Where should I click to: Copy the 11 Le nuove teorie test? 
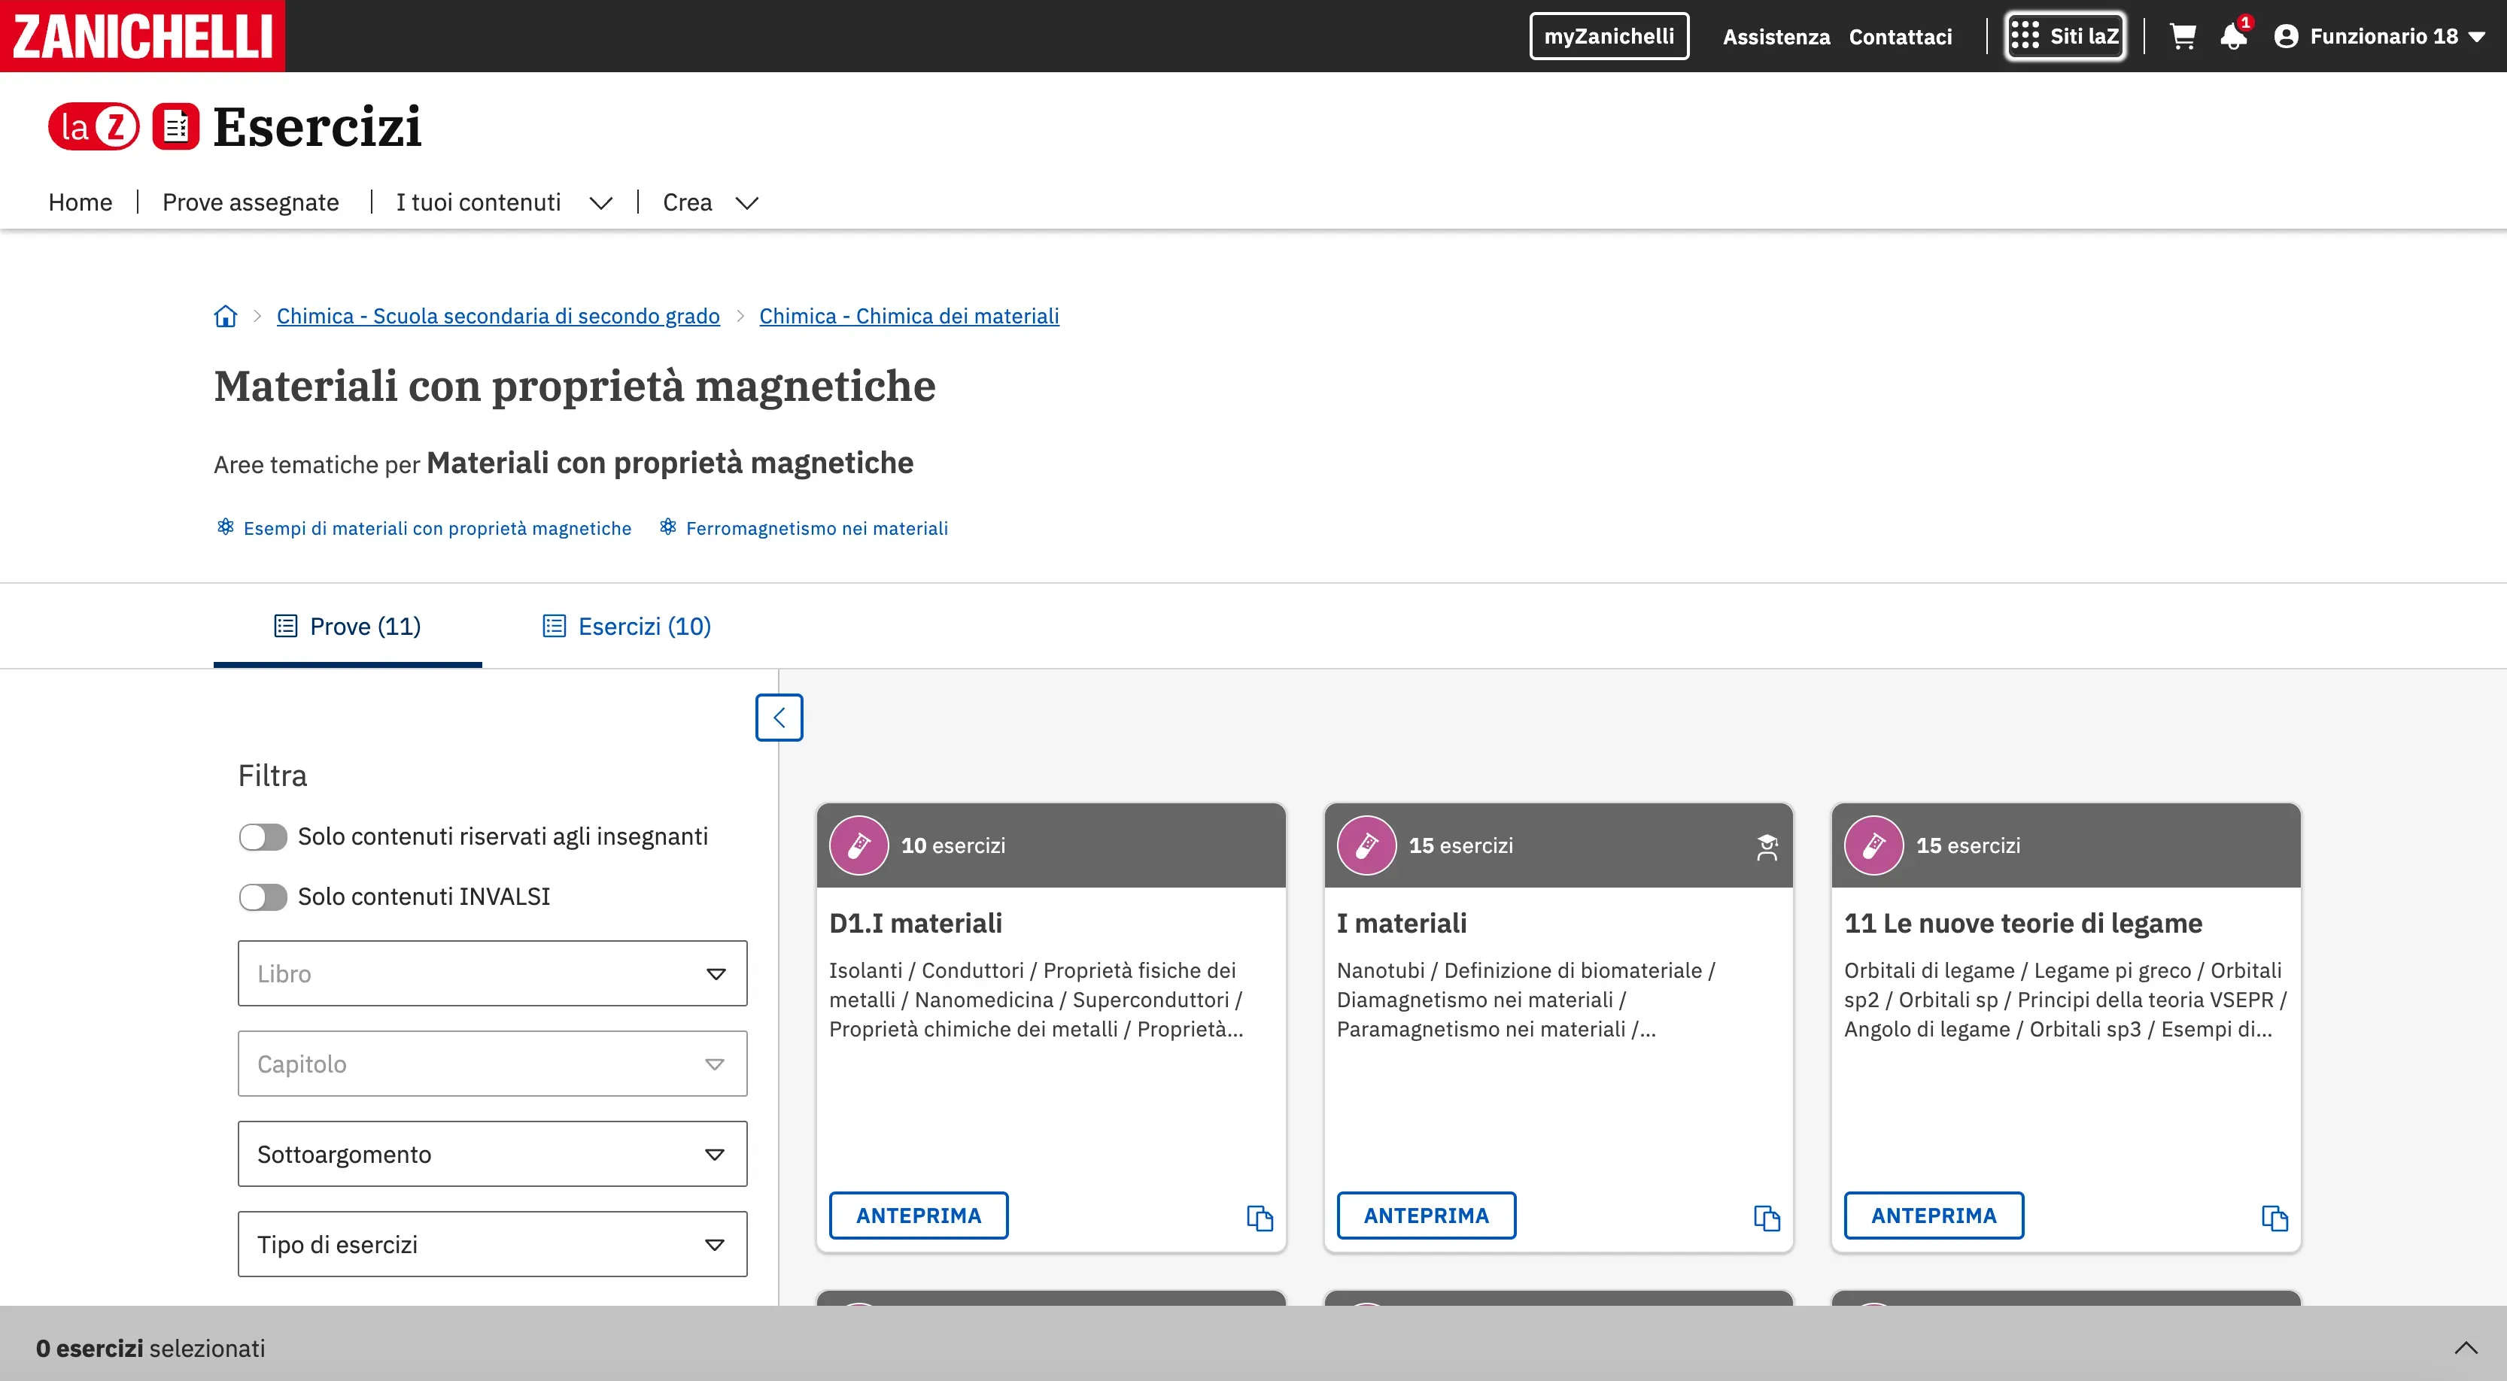(x=2275, y=1218)
